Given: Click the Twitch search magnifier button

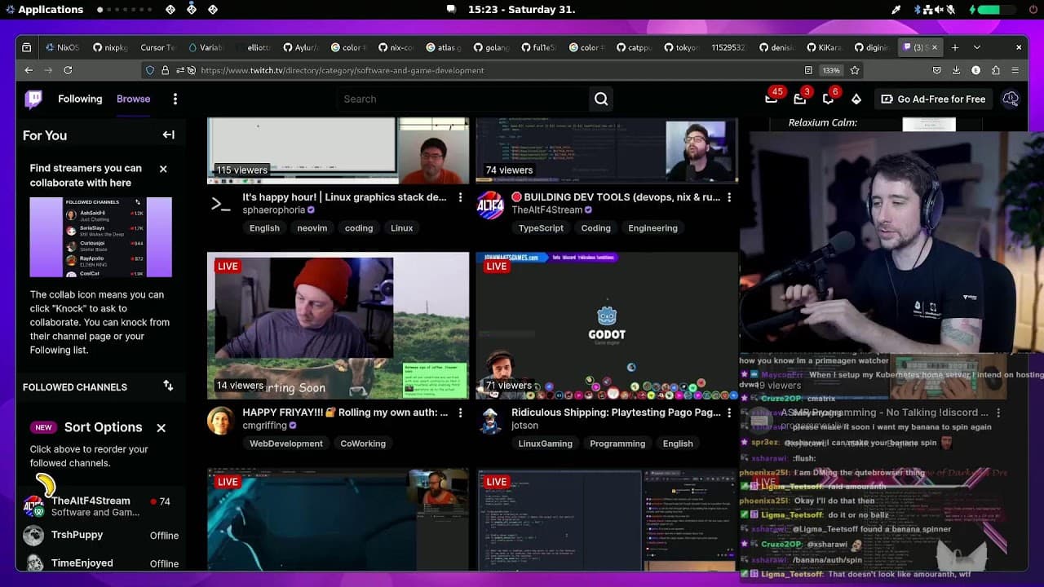Looking at the screenshot, I should pos(601,99).
